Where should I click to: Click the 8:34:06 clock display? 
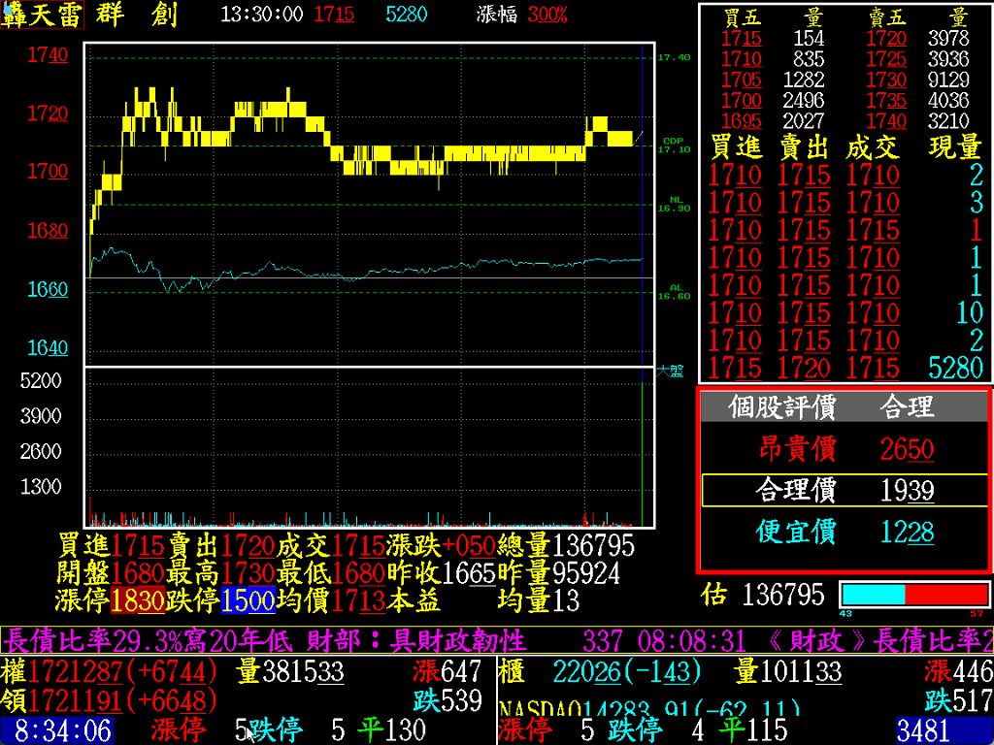click(57, 730)
